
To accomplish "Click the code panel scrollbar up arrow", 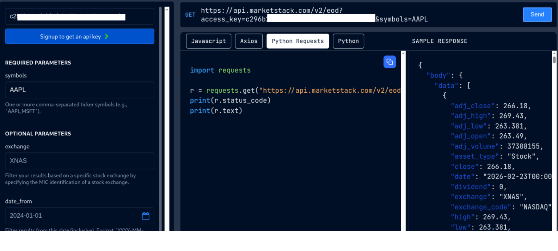I will [403, 53].
